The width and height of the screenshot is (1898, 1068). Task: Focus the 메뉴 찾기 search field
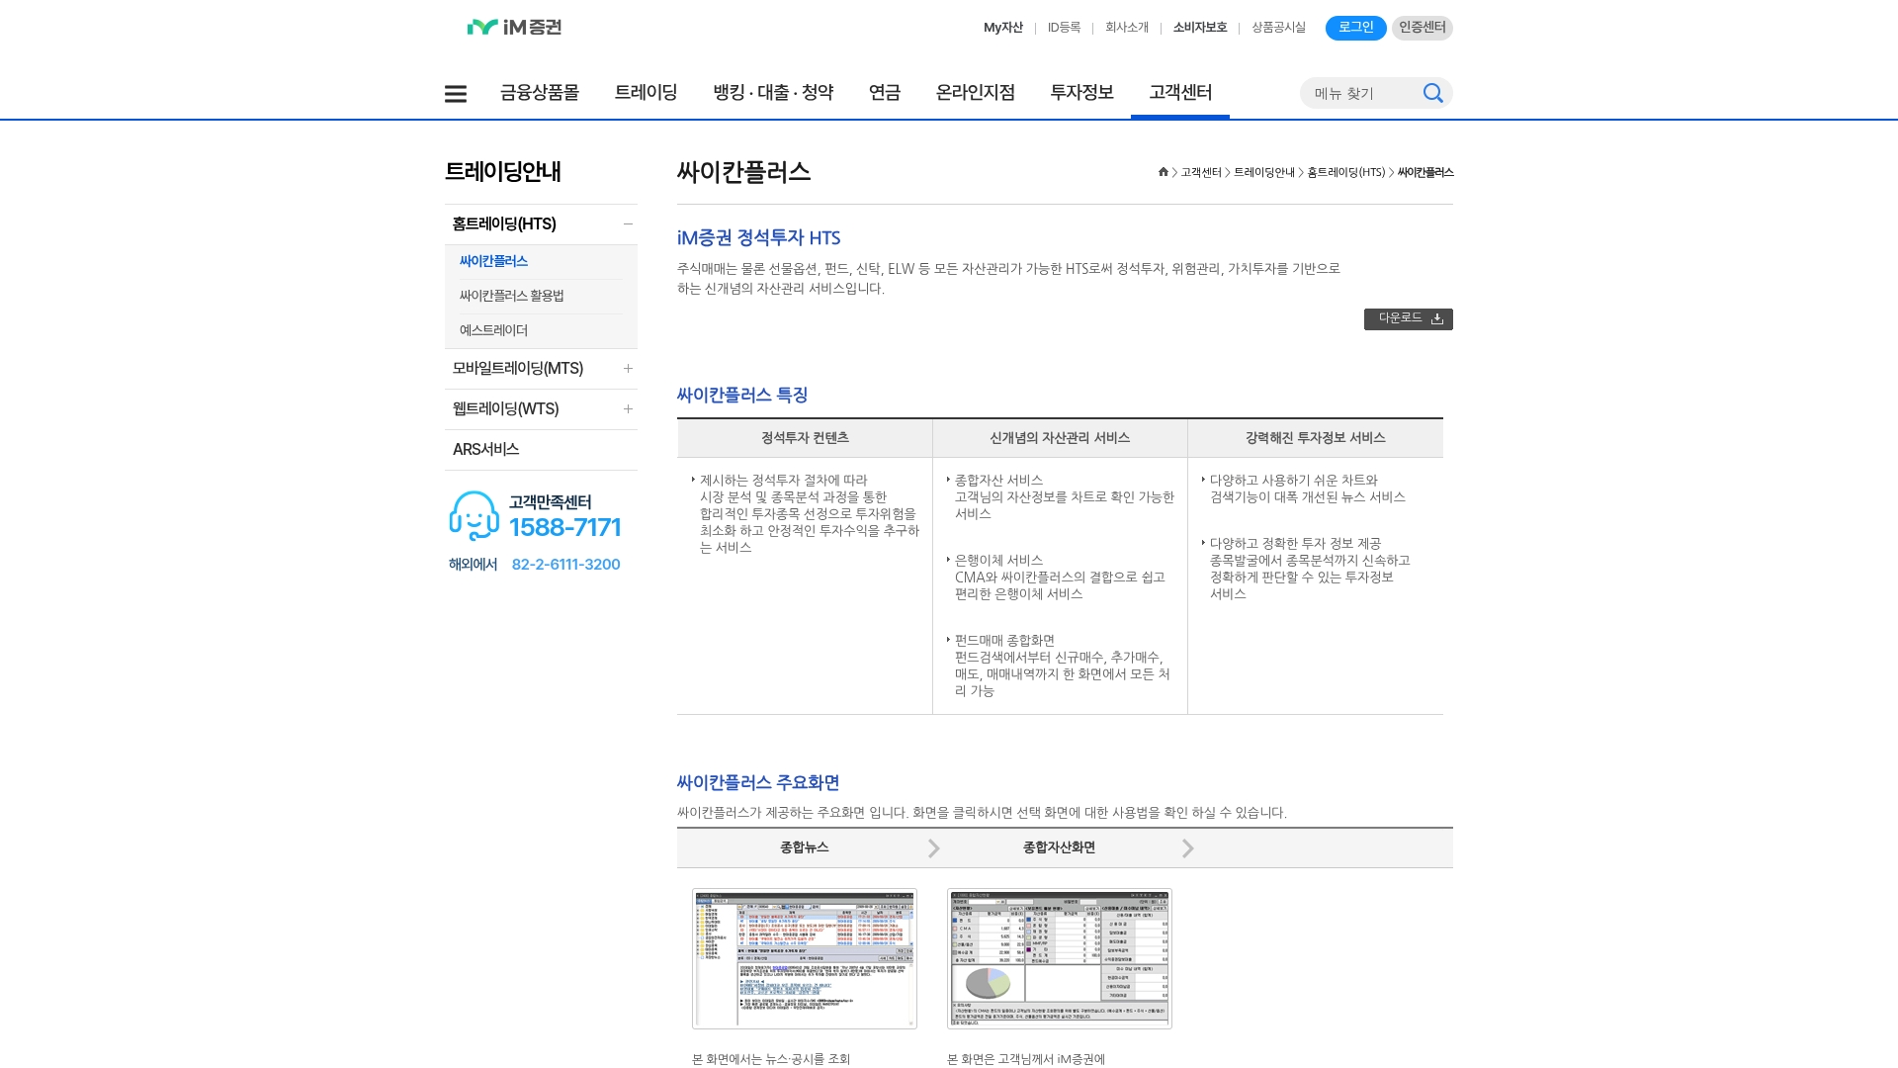pos(1362,93)
